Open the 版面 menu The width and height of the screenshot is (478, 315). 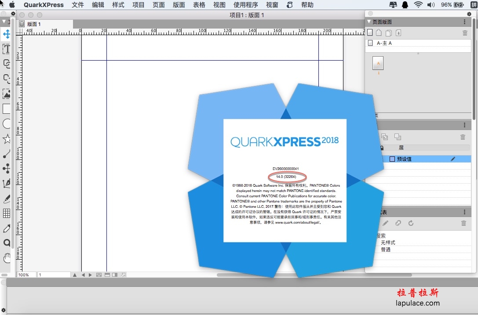(179, 5)
